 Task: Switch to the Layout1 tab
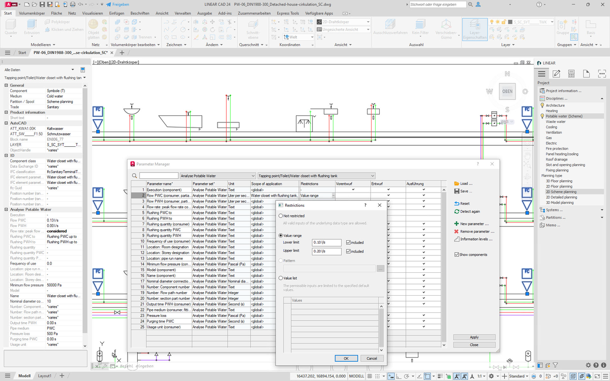[x=44, y=375]
